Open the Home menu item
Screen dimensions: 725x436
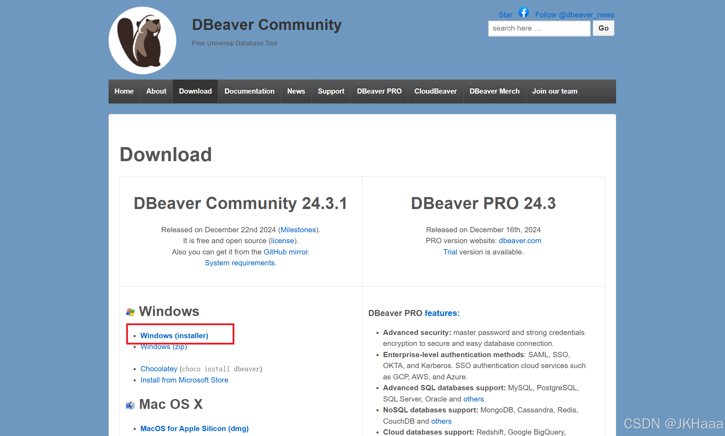124,91
